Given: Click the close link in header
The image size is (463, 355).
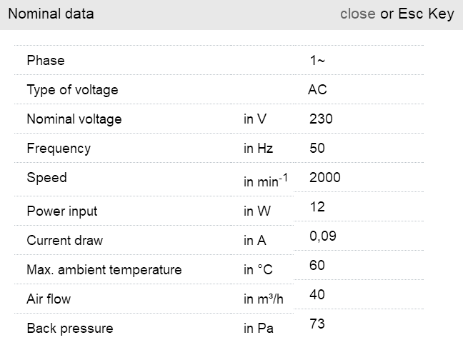Looking at the screenshot, I should click(357, 14).
